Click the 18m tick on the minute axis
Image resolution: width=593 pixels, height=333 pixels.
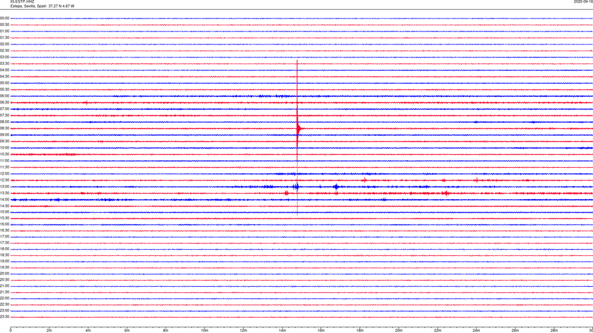(360, 331)
